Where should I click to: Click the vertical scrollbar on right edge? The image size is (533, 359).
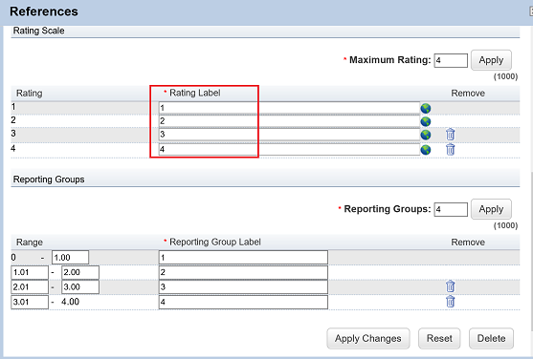point(531,251)
